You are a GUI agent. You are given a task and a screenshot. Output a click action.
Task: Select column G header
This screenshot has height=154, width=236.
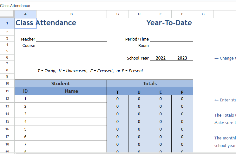pyautogui.click(x=203, y=14)
